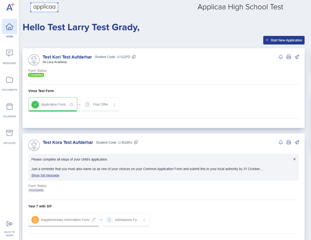The width and height of the screenshot is (311, 240).
Task: Print Test Kori's application
Action: tap(288, 57)
